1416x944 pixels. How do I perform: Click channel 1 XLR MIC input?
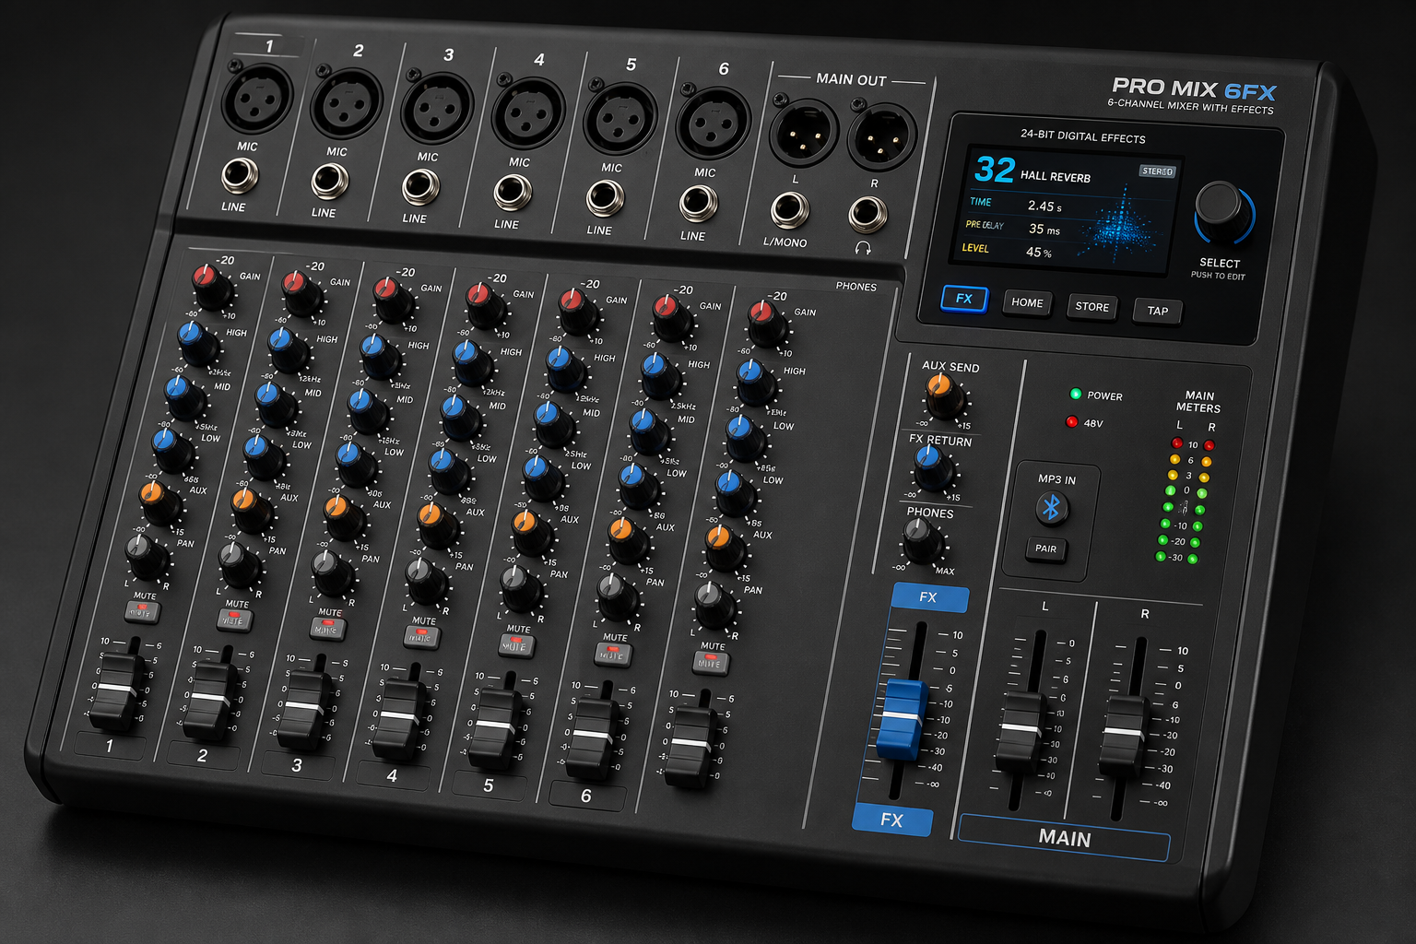[257, 99]
